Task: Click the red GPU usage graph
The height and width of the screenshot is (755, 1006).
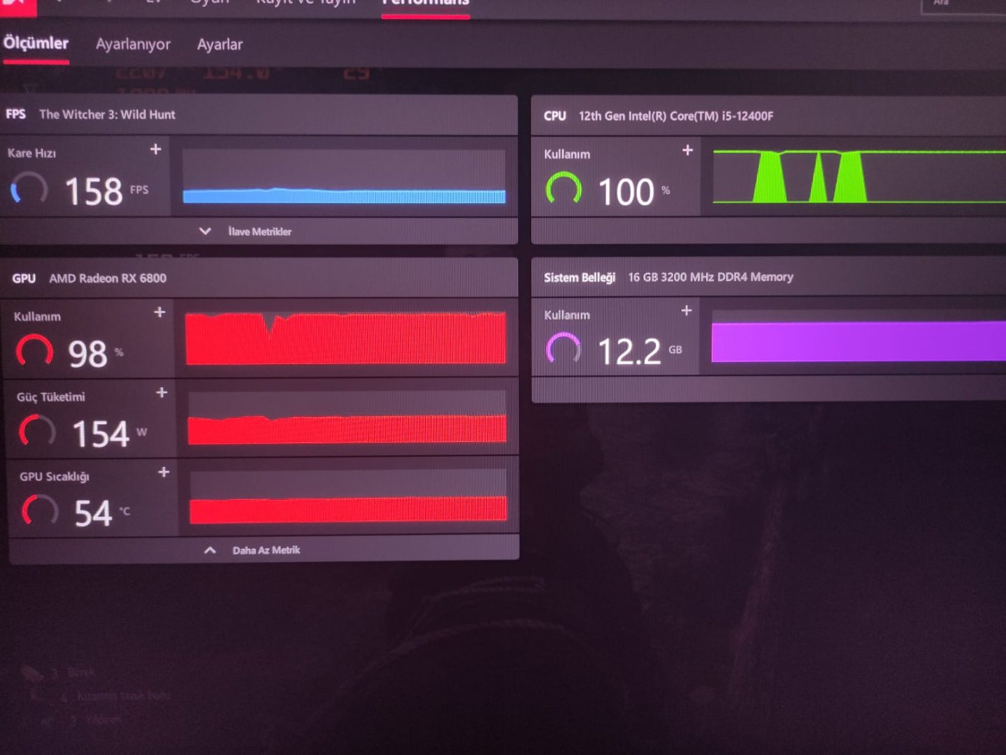Action: pos(345,338)
